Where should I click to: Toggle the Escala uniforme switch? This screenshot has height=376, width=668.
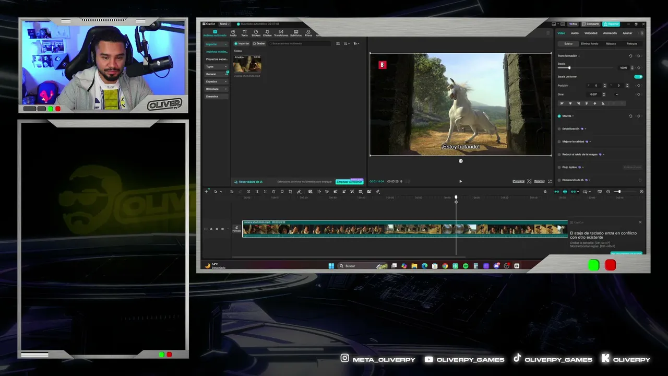point(638,77)
